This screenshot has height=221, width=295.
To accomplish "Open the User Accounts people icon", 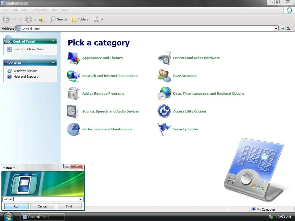I will coord(164,76).
